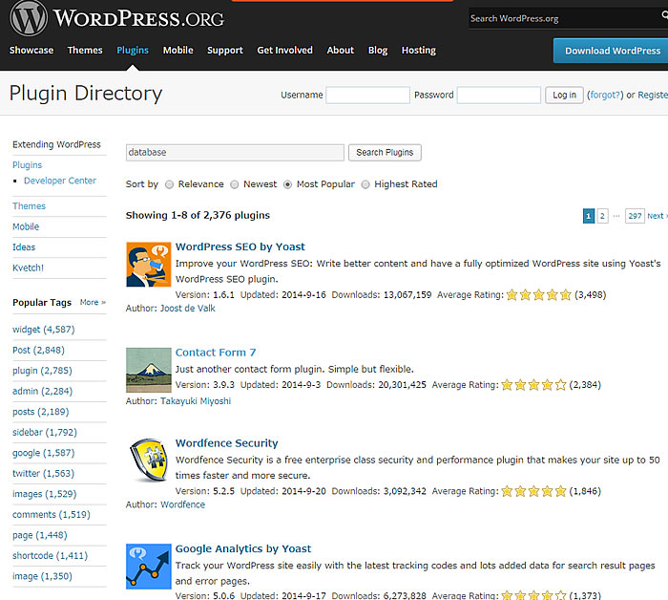The width and height of the screenshot is (668, 600).
Task: Open the Showcase nav item
Action: (31, 51)
